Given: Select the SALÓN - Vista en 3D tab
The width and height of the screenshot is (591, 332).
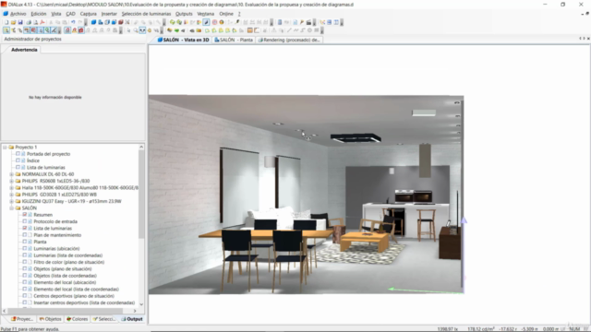Looking at the screenshot, I should (x=183, y=40).
